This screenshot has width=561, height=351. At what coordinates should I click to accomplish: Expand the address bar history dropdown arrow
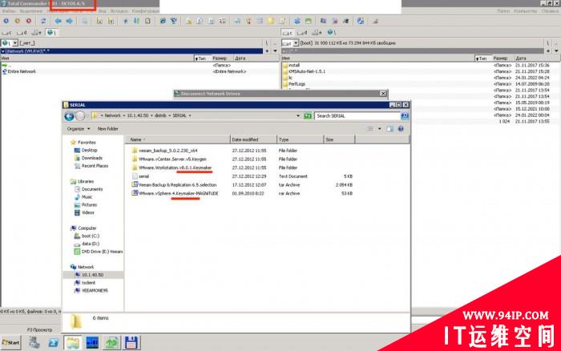pyautogui.click(x=297, y=116)
